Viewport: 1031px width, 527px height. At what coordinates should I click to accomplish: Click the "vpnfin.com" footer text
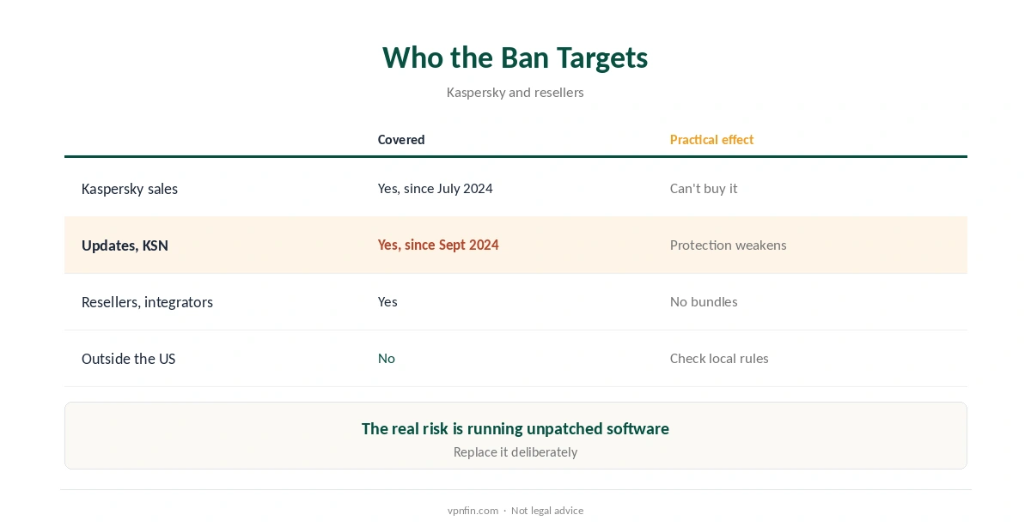tap(473, 511)
